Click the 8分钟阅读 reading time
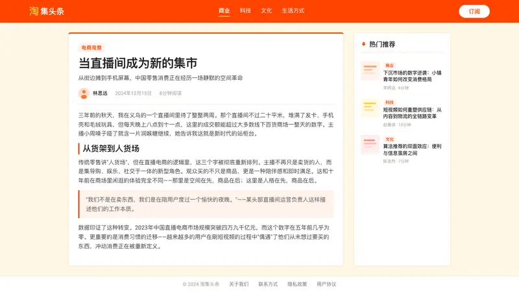 click(170, 93)
